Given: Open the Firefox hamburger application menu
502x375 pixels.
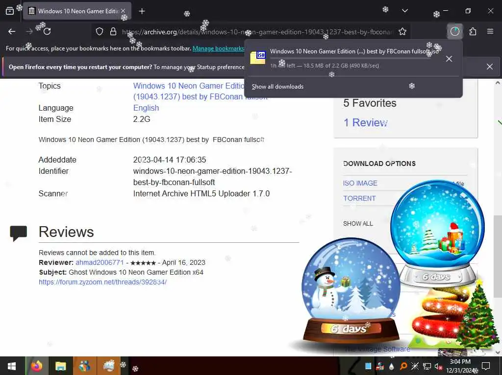Looking at the screenshot, I should [490, 31].
